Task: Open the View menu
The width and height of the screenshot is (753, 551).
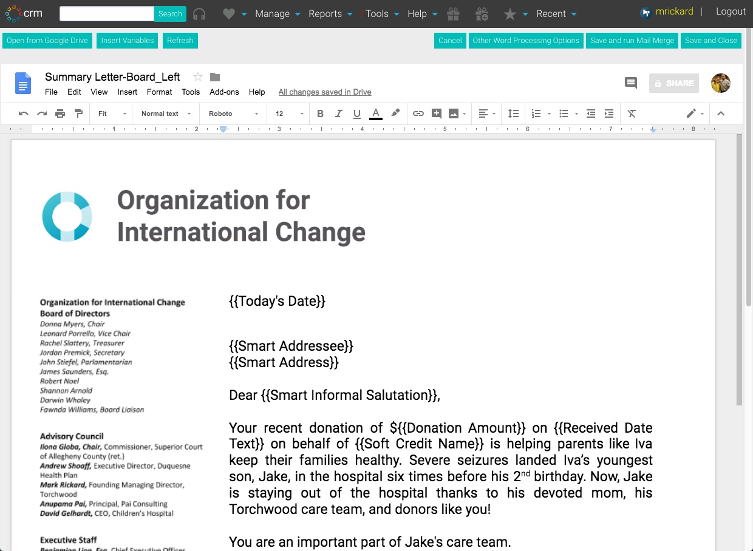Action: coord(99,92)
